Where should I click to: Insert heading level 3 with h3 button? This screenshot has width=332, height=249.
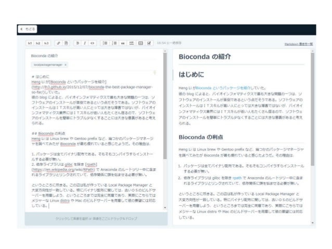click(x=46, y=43)
